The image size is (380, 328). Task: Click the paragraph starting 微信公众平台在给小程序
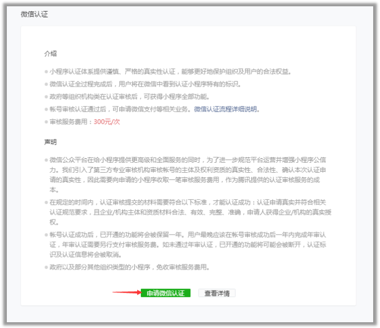(188, 175)
